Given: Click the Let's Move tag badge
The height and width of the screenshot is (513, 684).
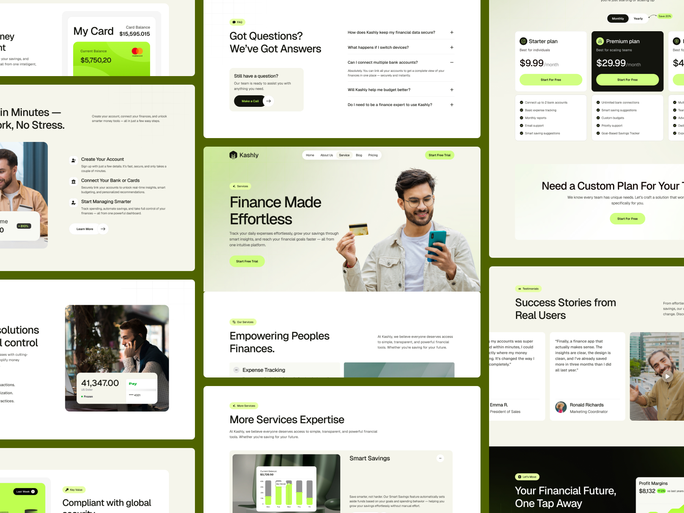Looking at the screenshot, I should 527,477.
